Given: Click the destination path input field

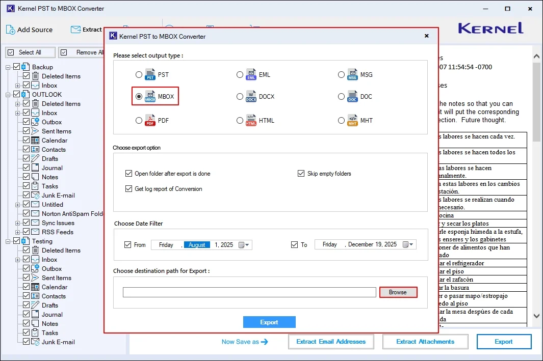Looking at the screenshot, I should coord(249,292).
